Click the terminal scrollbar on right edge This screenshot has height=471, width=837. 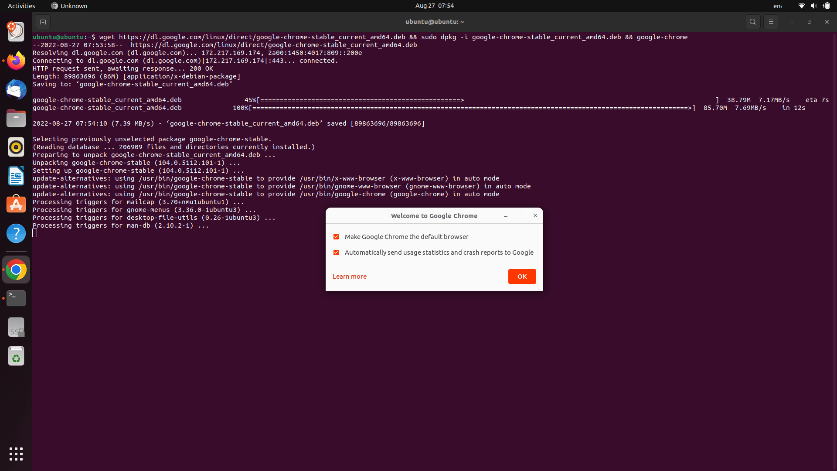pyautogui.click(x=834, y=251)
